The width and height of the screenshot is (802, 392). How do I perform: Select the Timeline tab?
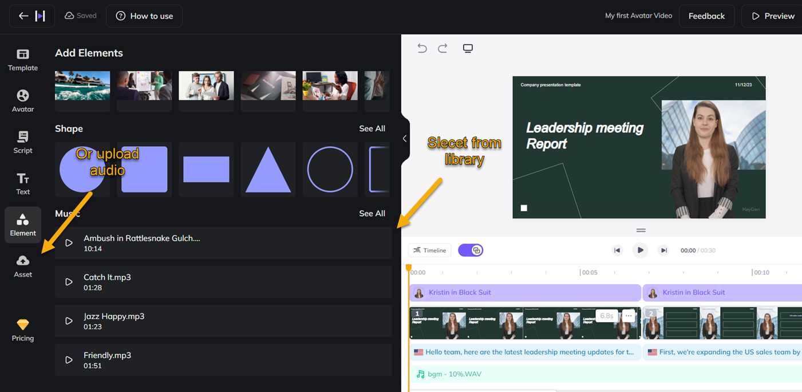click(x=429, y=250)
